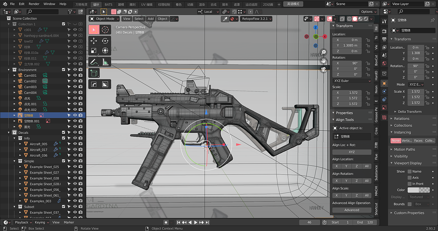Open the Render menu
The image size is (438, 231).
(x=34, y=4)
